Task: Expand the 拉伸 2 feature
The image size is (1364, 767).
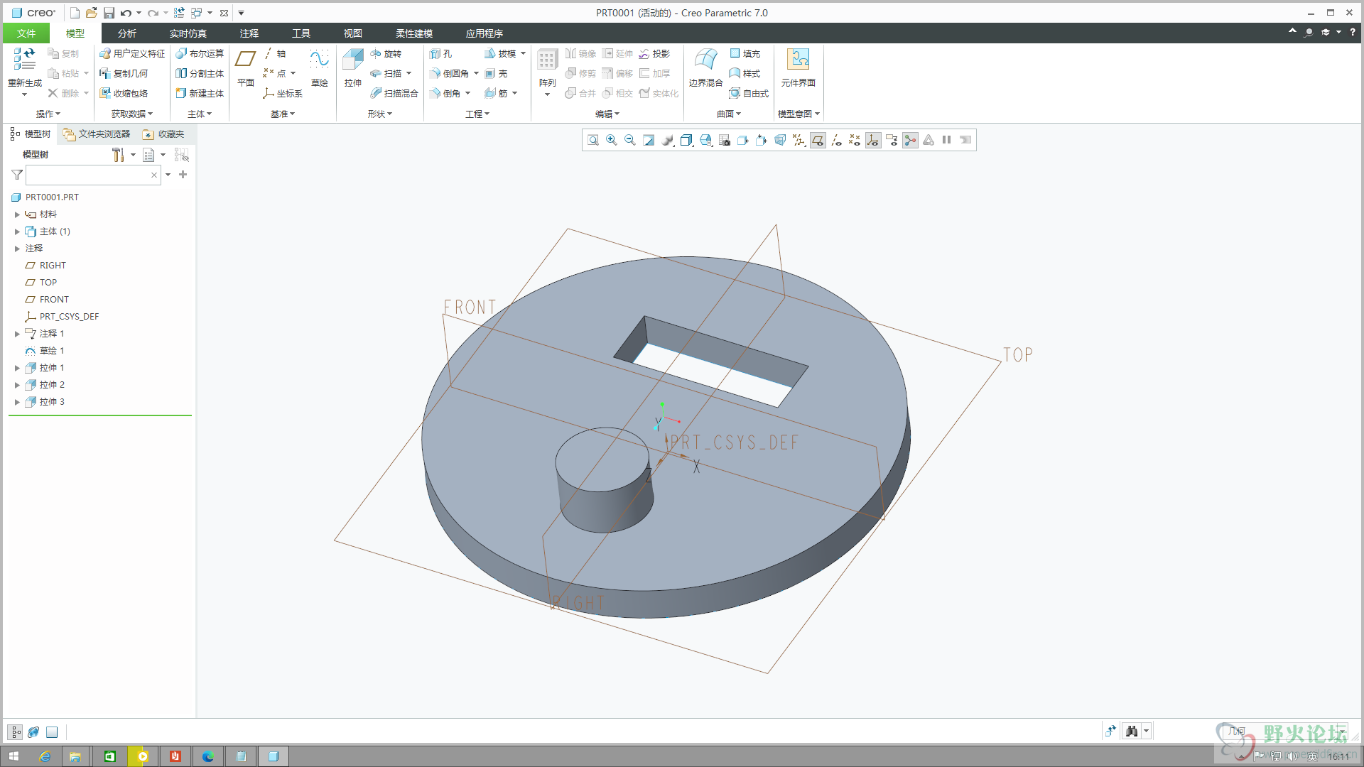Action: tap(17, 385)
